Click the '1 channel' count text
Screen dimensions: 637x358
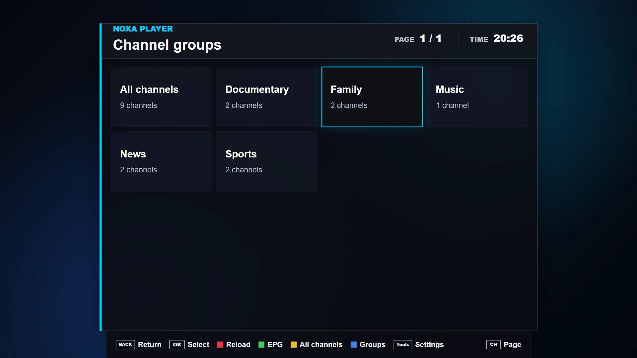(452, 105)
